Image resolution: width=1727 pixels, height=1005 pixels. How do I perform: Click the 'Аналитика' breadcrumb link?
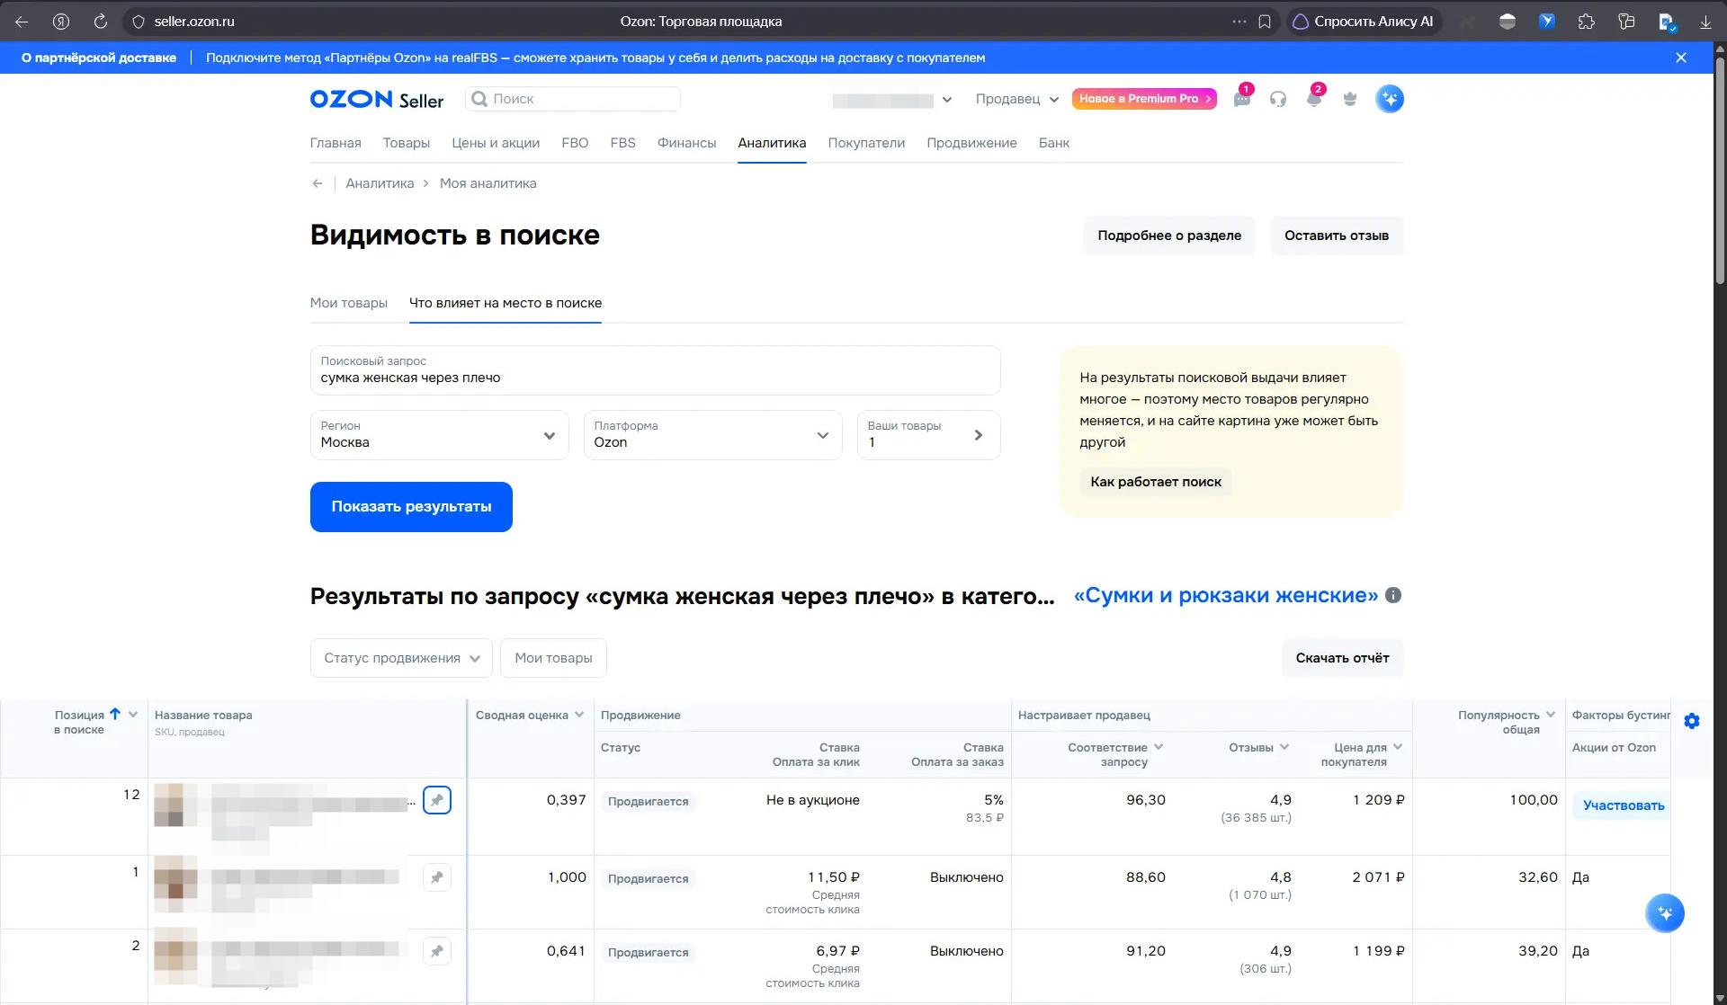(x=380, y=183)
